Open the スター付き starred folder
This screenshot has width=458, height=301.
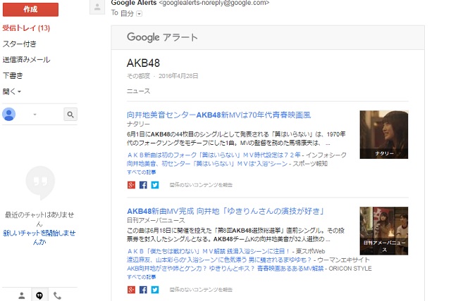coord(20,44)
